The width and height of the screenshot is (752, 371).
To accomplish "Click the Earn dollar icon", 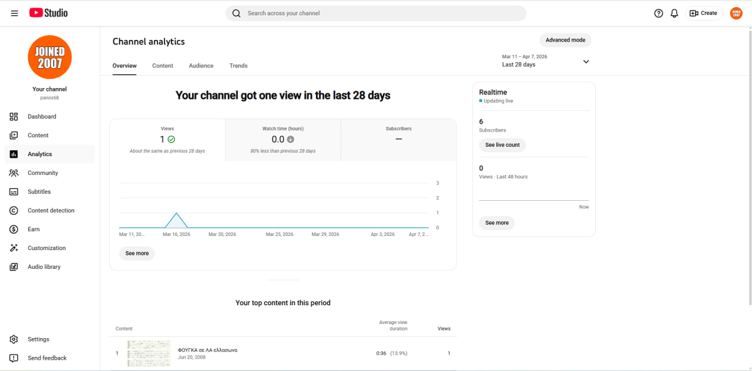I will (x=14, y=229).
